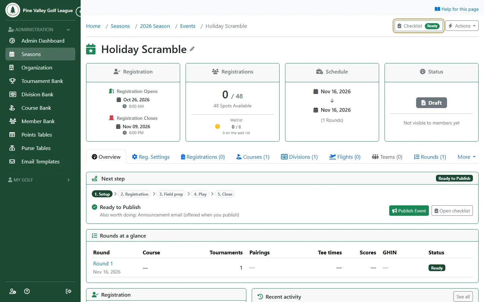Collapse the ADMINISTRATION sidebar section
Screen dimensions: 484x302
click(x=40, y=30)
